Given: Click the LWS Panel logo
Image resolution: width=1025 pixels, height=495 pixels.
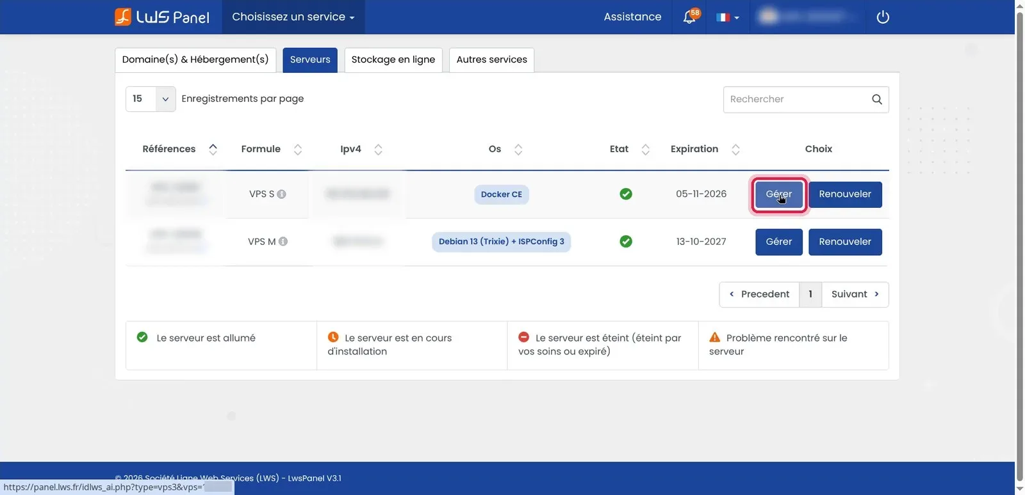Looking at the screenshot, I should [162, 17].
